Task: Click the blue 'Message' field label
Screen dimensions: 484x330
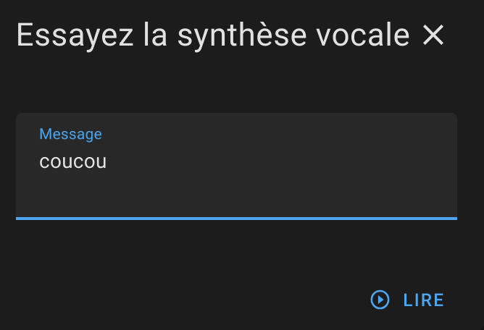Action: coord(70,134)
